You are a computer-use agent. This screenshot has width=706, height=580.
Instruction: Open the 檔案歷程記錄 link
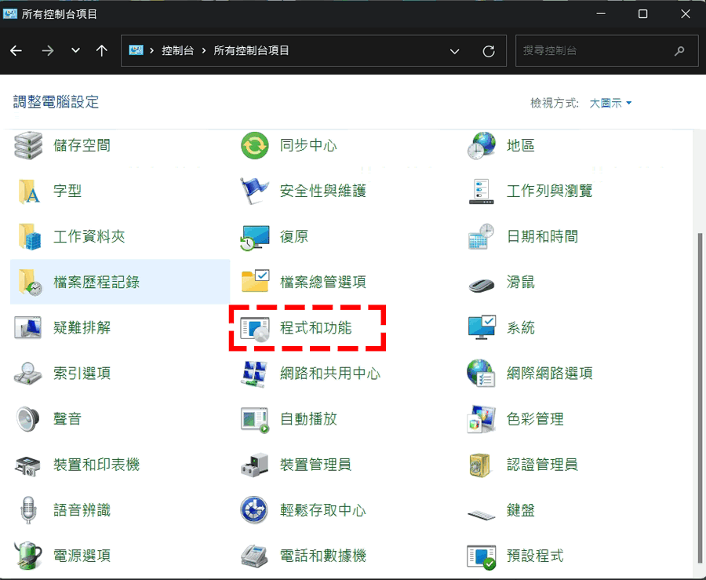pos(96,282)
